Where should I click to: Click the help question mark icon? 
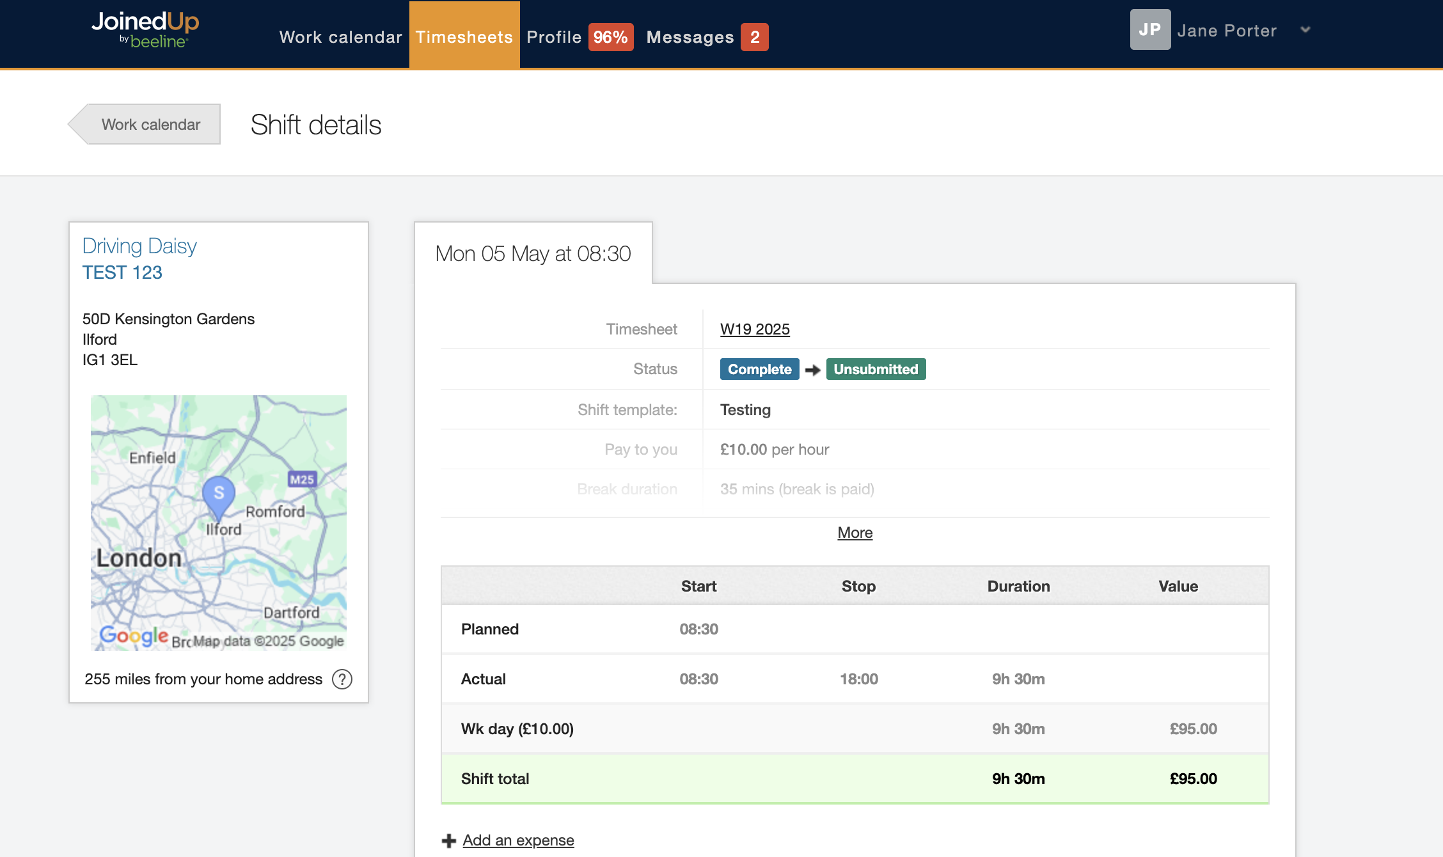click(x=342, y=679)
